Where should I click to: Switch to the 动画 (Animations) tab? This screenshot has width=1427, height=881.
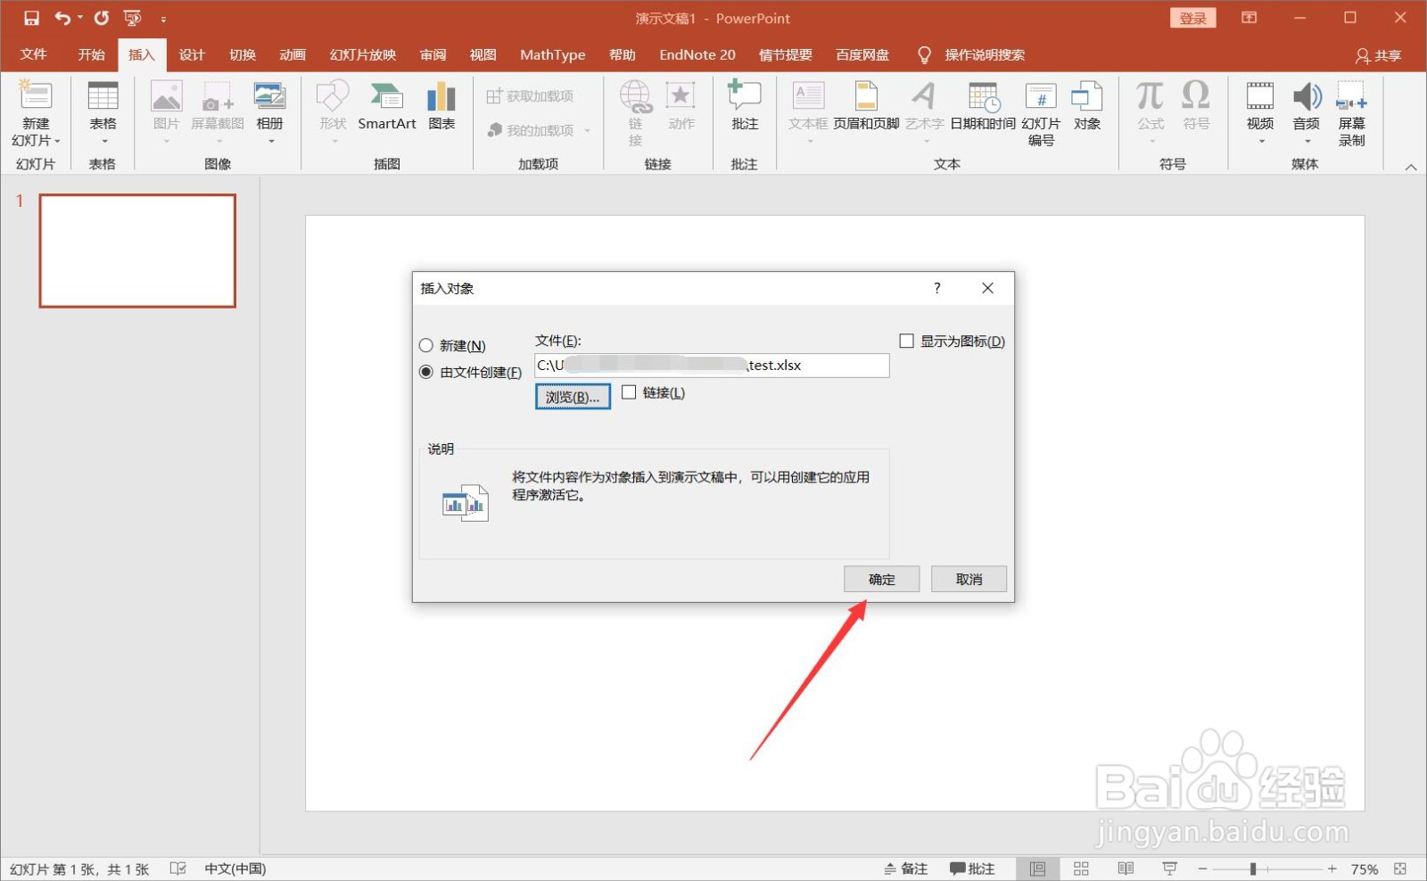point(293,54)
